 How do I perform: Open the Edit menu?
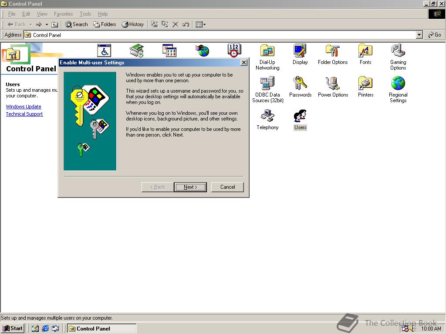coord(26,14)
